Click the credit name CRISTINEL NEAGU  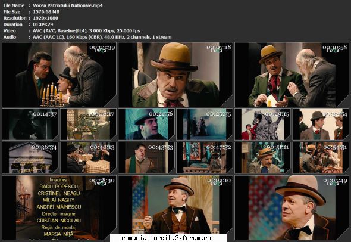click(59, 193)
